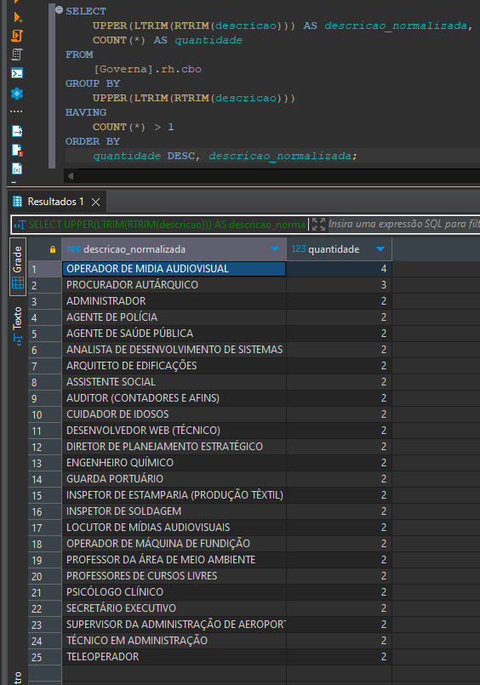The width and height of the screenshot is (480, 685).
Task: Toggle the read-only lock icon in grid header
Action: click(x=53, y=249)
